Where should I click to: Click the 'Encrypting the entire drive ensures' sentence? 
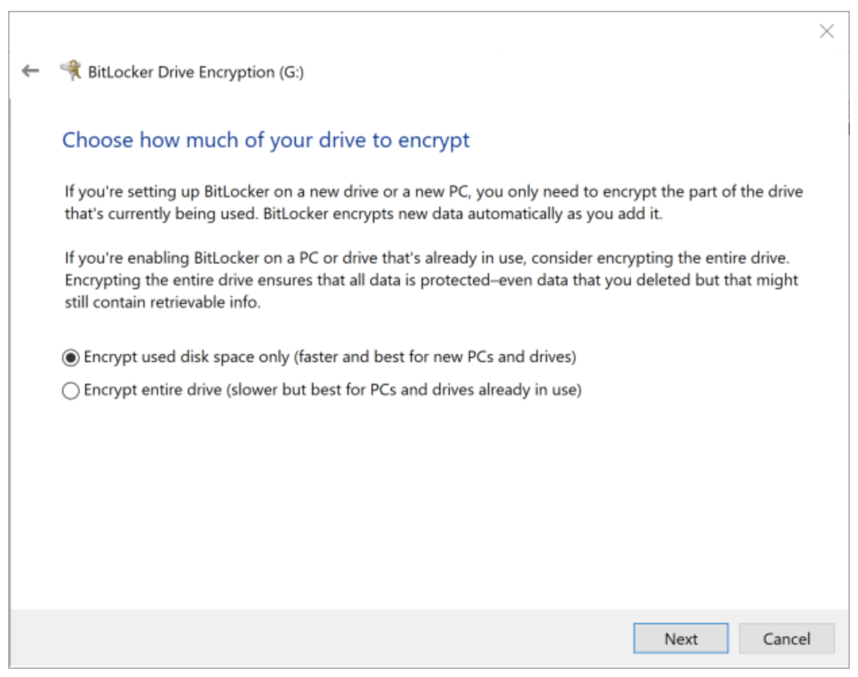click(431, 291)
